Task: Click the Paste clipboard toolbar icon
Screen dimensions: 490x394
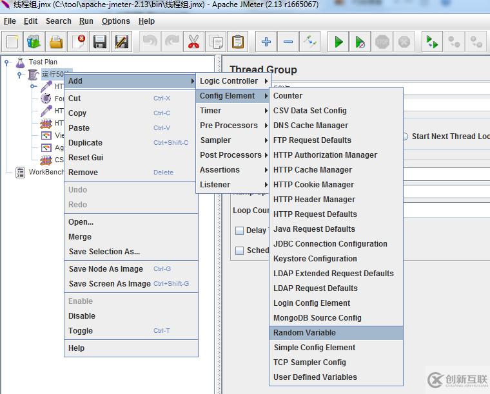Action: [x=238, y=42]
